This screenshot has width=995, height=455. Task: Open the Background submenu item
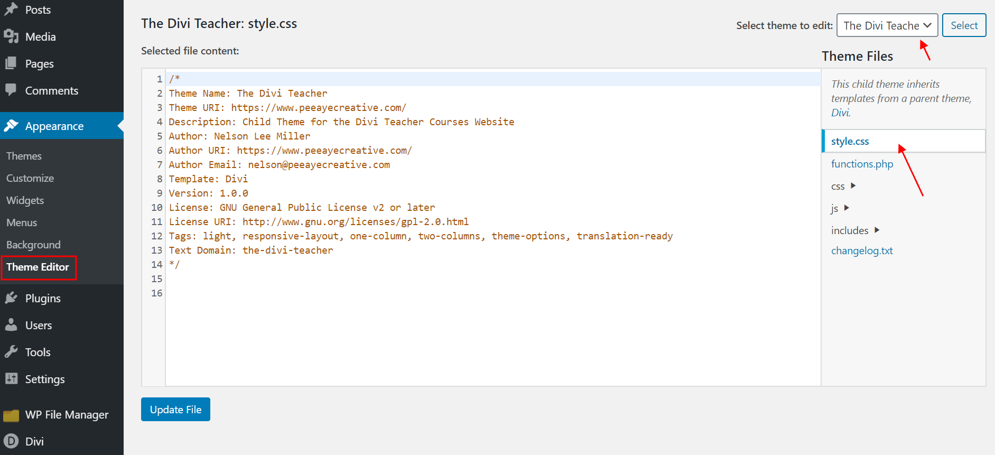click(x=33, y=245)
